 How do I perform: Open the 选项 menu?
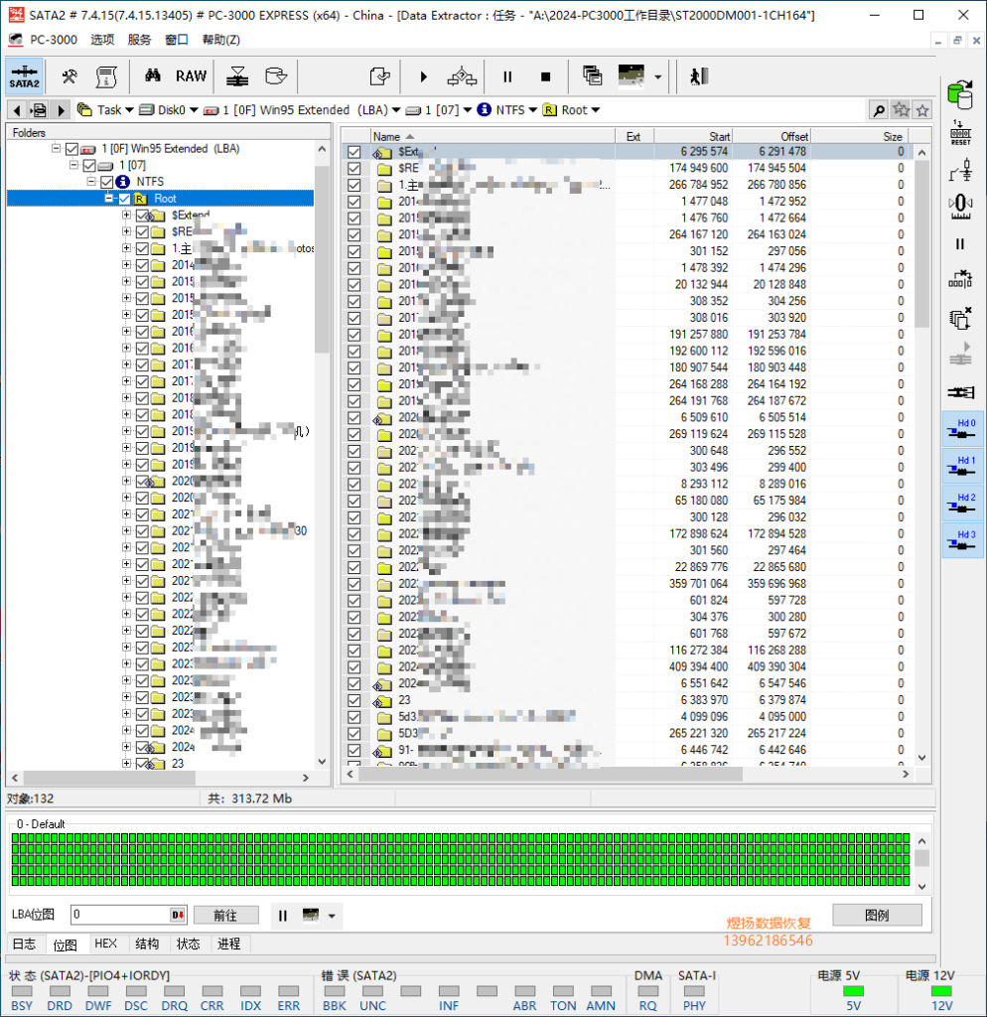(102, 40)
